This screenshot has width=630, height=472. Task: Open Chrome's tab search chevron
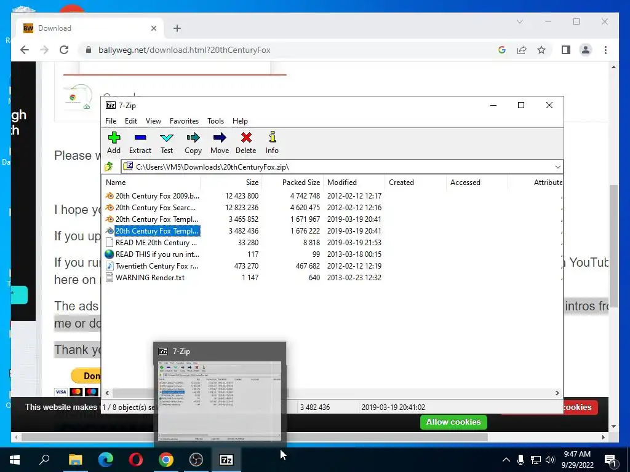(520, 22)
